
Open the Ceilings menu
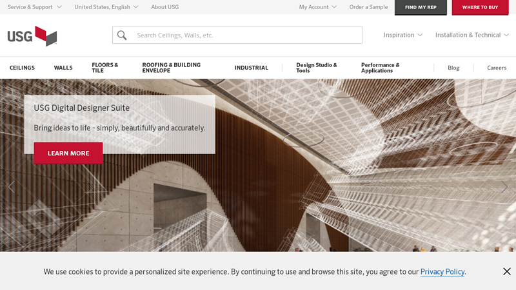[x=22, y=68]
